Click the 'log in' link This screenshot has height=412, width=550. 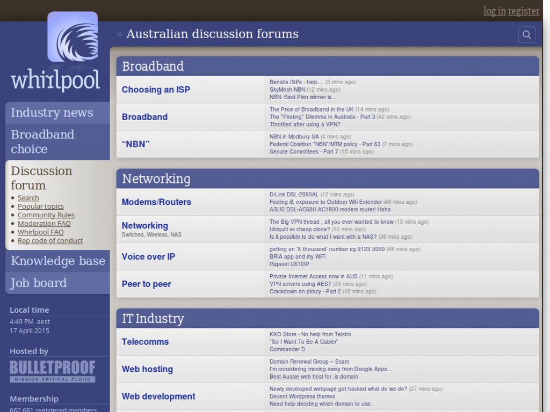pyautogui.click(x=494, y=11)
